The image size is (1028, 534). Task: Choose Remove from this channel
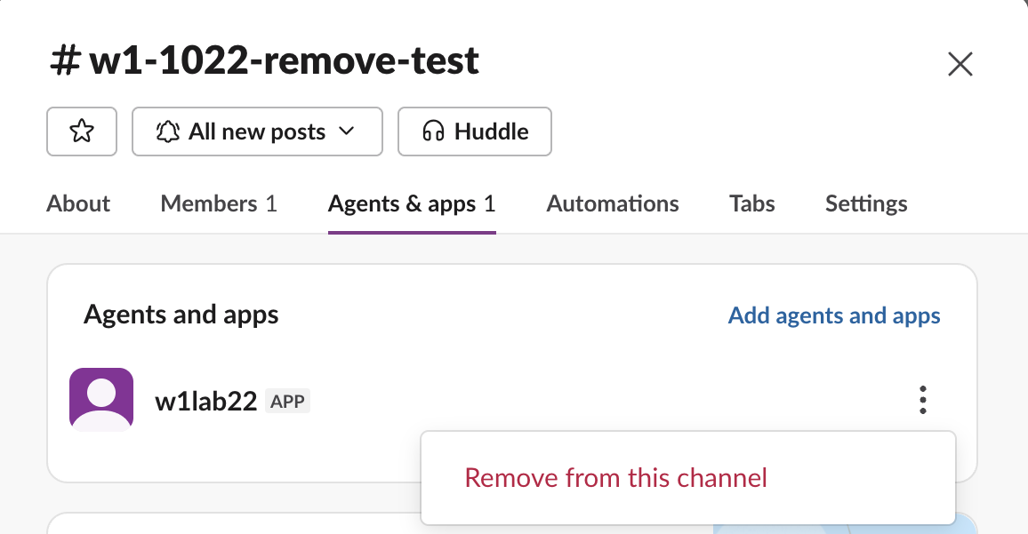pos(687,478)
